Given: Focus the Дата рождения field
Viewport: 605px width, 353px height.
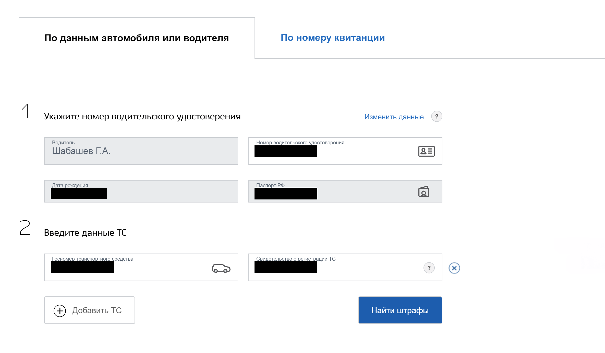Looking at the screenshot, I should coord(141,191).
